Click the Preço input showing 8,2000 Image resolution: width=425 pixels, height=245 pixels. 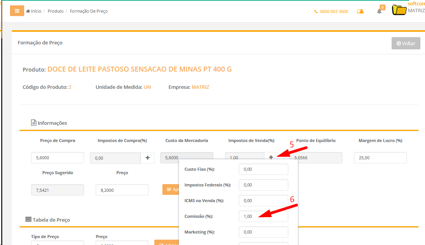coord(122,190)
